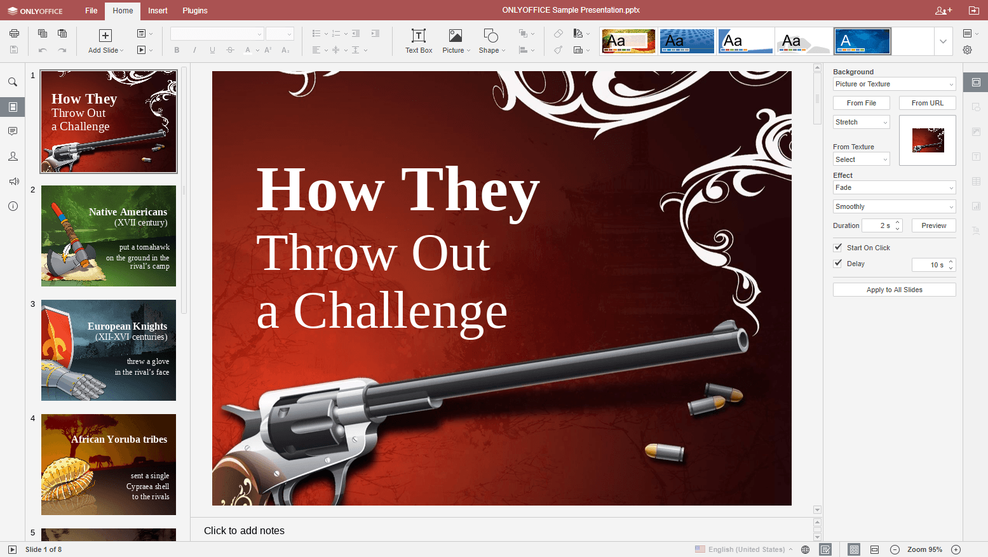Add a new slide with plus icon
Image resolution: width=988 pixels, height=557 pixels.
[105, 36]
